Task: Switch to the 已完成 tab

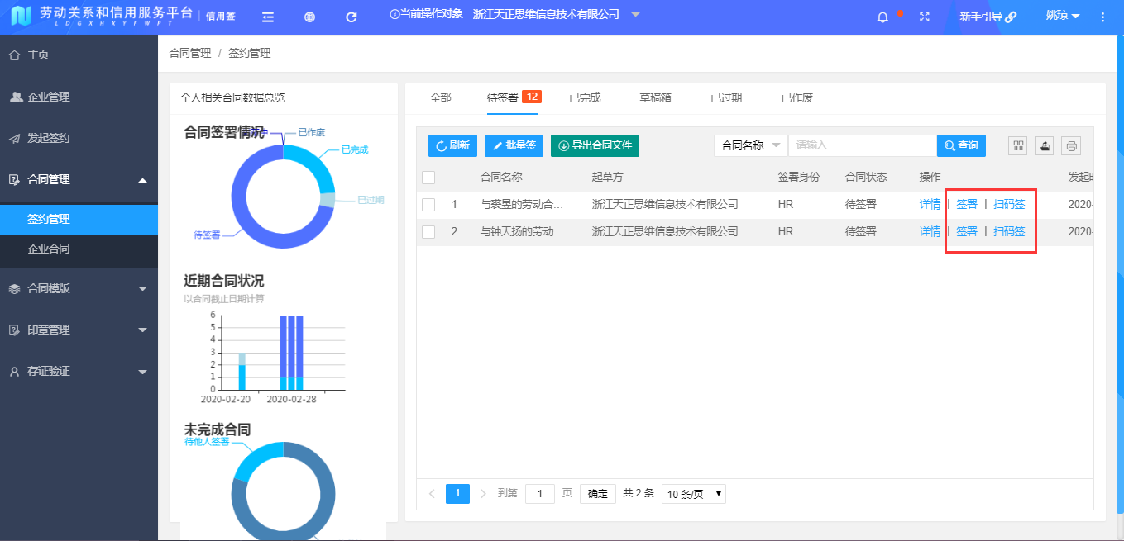Action: (x=584, y=97)
